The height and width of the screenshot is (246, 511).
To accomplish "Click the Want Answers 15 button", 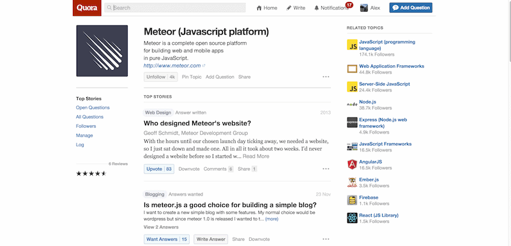I will (167, 239).
